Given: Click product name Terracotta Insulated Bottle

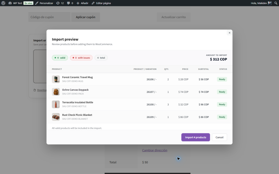Looking at the screenshot, I should 78,102.
